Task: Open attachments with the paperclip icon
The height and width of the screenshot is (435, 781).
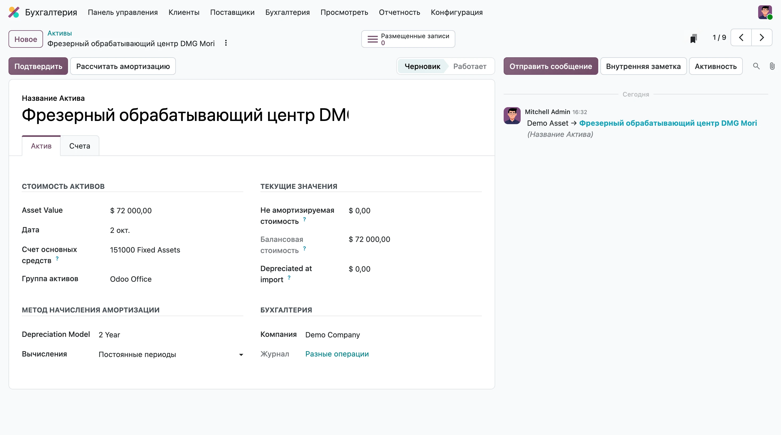Action: point(772,66)
